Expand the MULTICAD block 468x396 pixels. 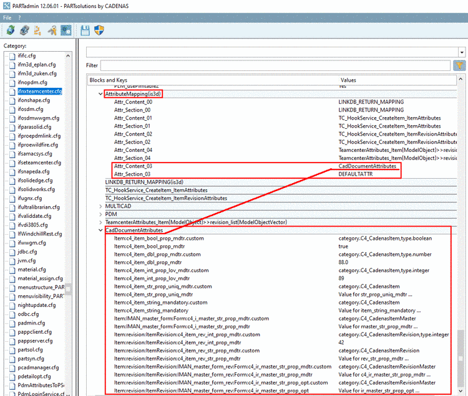click(x=100, y=206)
